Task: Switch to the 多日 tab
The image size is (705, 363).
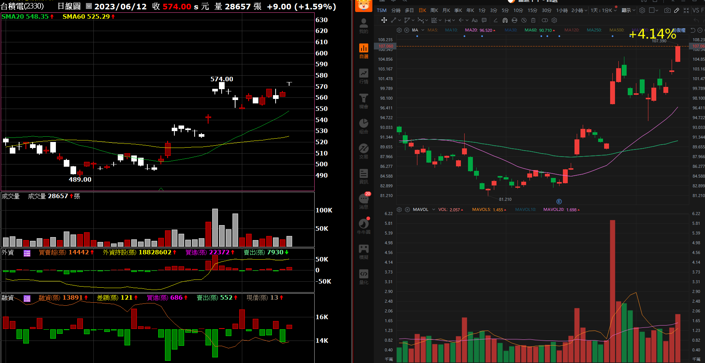Action: (409, 10)
